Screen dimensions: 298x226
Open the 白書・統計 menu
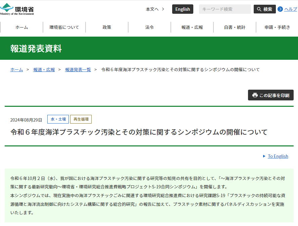[x=235, y=27]
